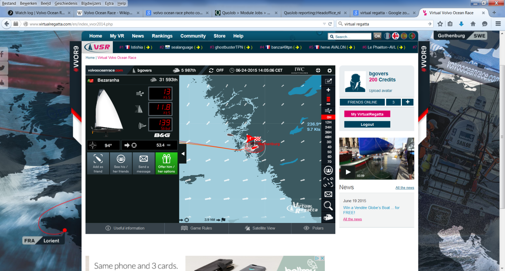Zoom out map with minus button

click(x=328, y=104)
